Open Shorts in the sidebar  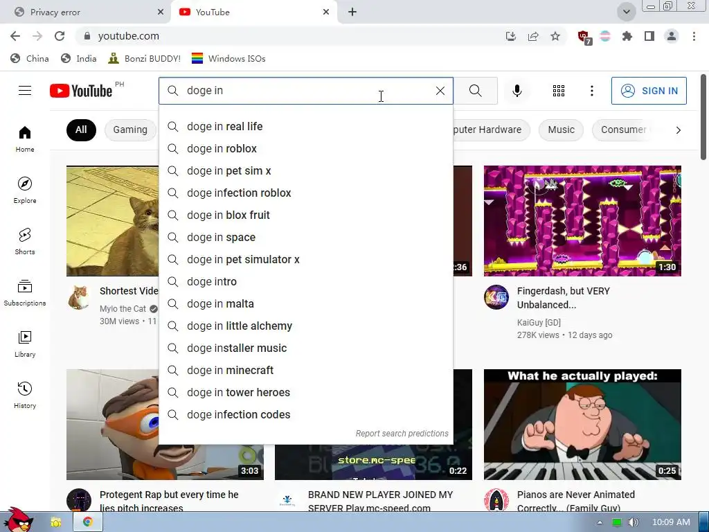25,241
